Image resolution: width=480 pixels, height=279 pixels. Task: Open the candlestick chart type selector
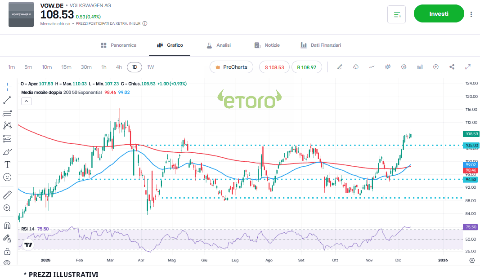[388, 67]
